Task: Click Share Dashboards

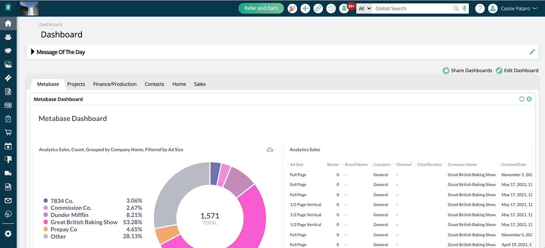Action: (x=468, y=70)
